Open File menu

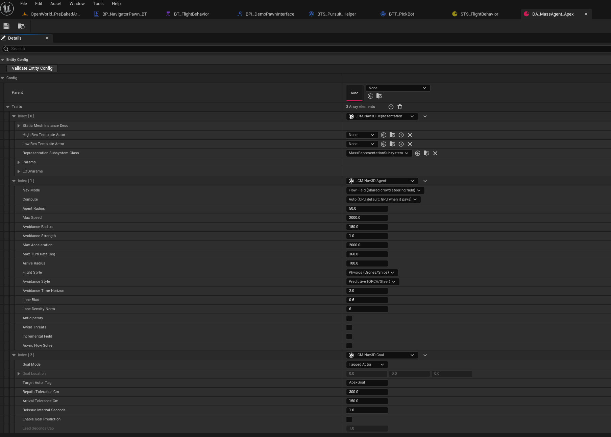[x=24, y=4]
